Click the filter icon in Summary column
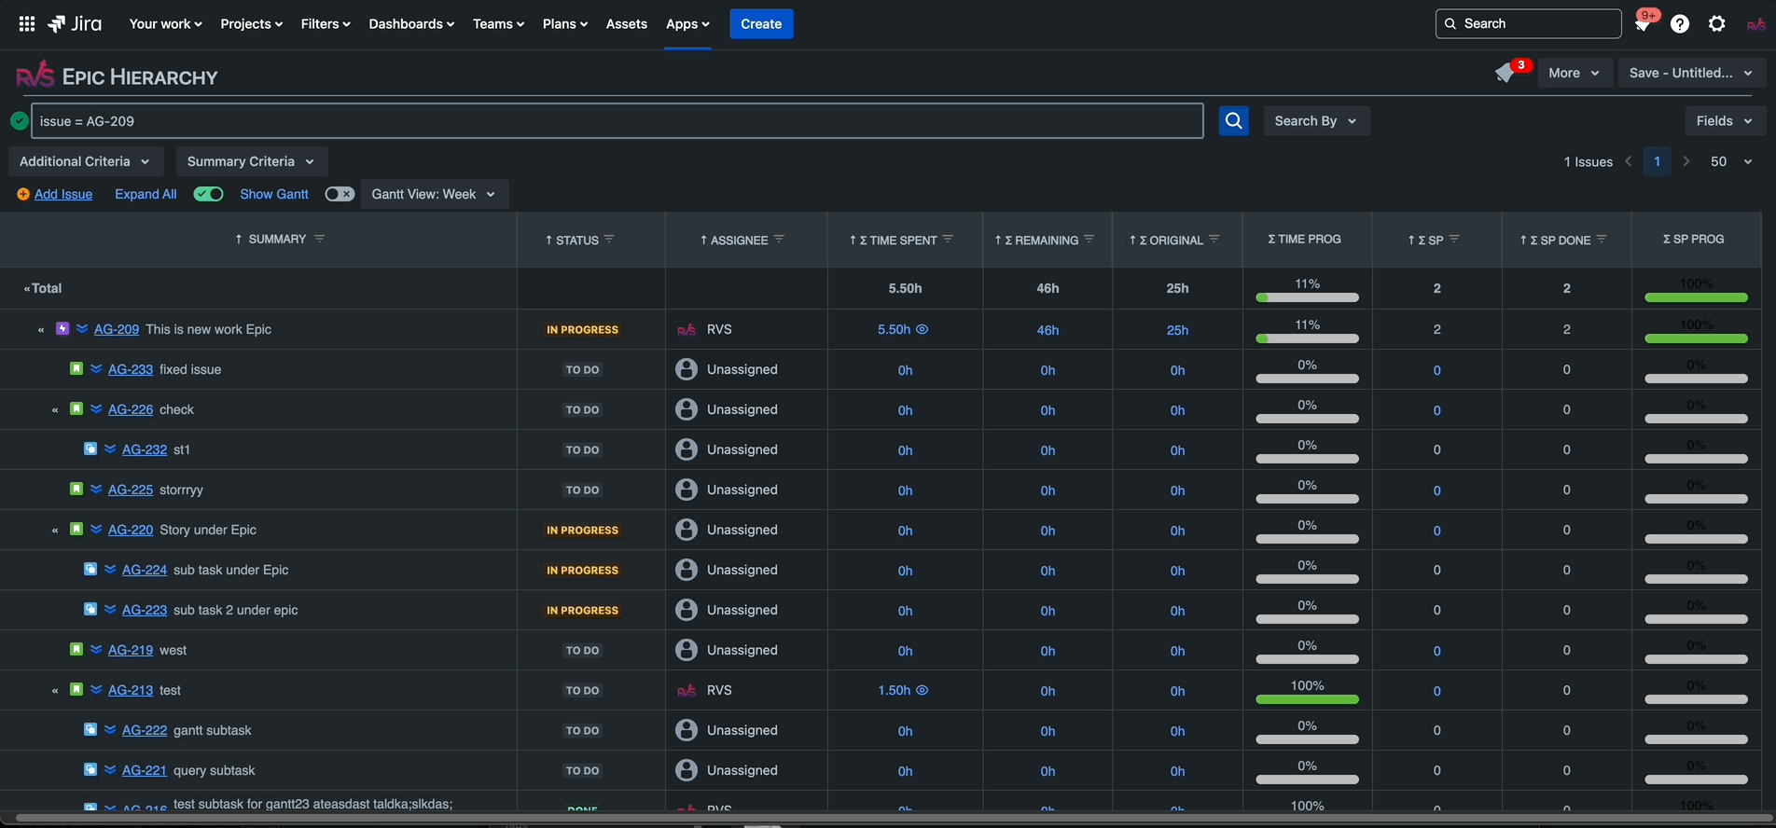 [319, 239]
